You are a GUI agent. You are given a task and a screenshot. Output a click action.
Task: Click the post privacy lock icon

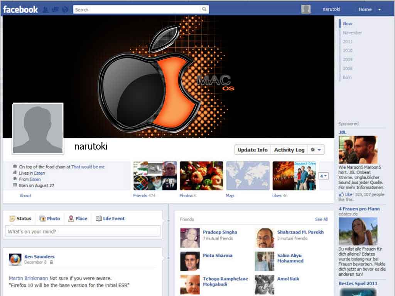click(51, 262)
